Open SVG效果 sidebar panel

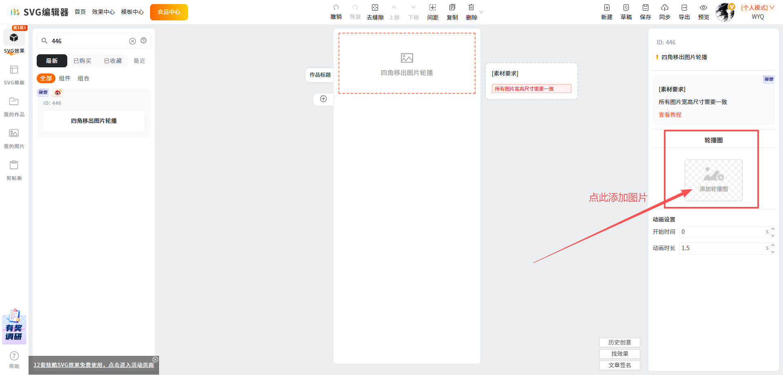(14, 42)
